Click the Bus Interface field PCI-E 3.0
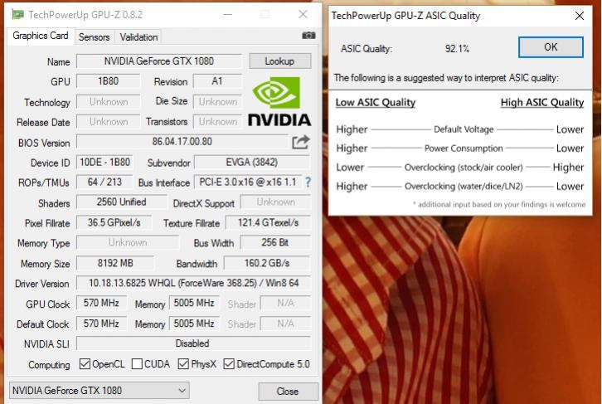Viewport: 602px width, 404px height. click(x=248, y=182)
